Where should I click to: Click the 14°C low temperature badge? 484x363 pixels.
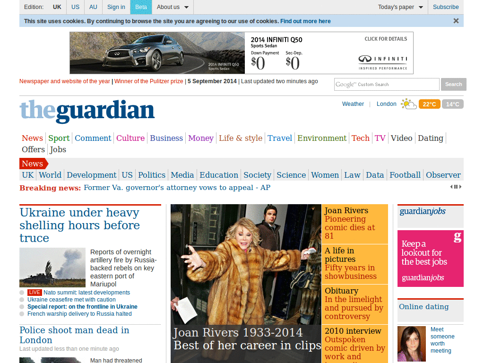click(x=452, y=104)
